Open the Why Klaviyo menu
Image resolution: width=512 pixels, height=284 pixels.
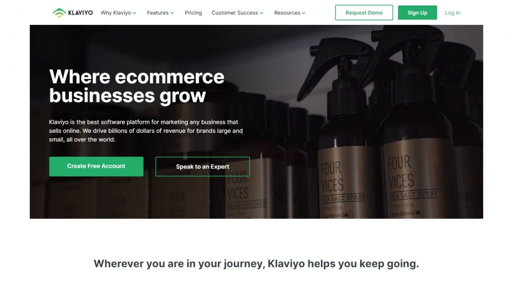(115, 12)
